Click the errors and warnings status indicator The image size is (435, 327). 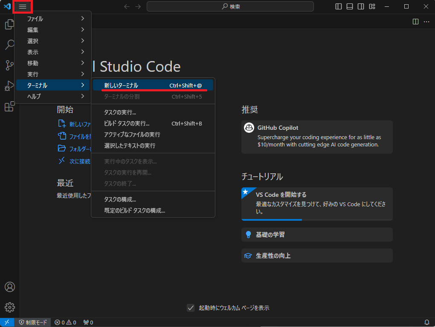click(66, 322)
